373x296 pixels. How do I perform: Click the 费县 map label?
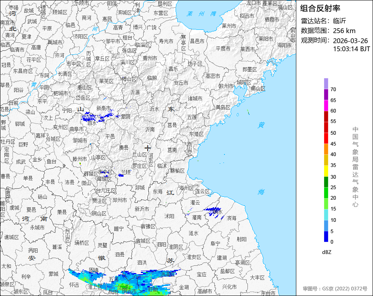[124, 148]
